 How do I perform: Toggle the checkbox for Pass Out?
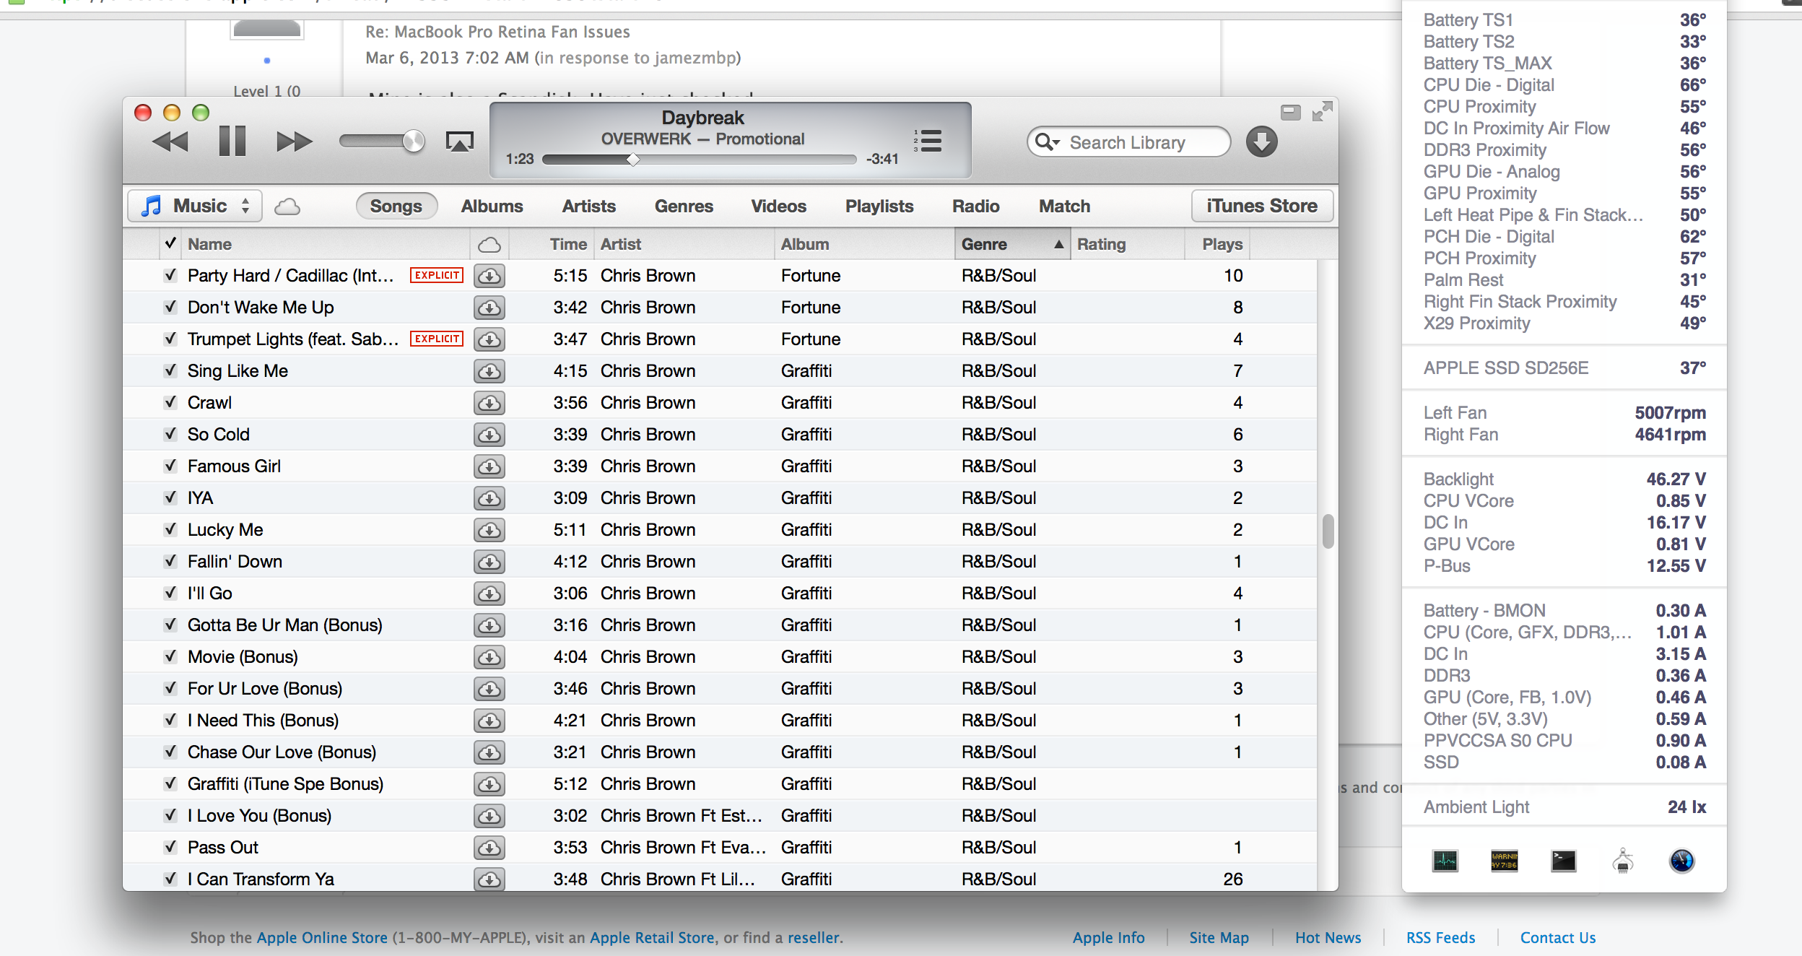tap(170, 847)
